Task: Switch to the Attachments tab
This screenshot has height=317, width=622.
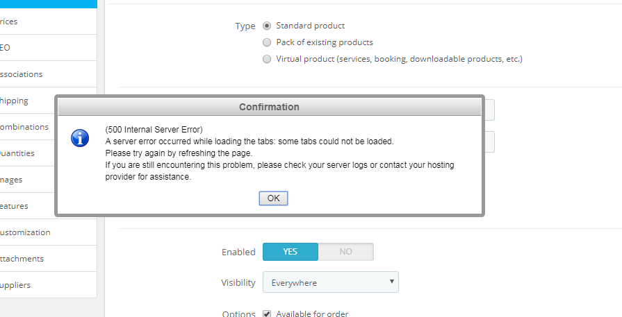Action: point(49,259)
